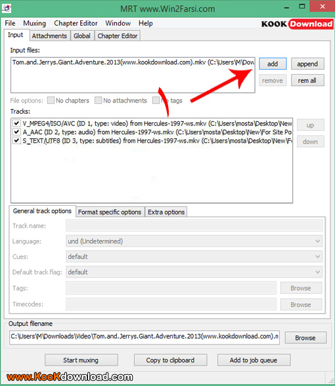The width and height of the screenshot is (335, 386).
Task: Toggle the No tags checkbox
Action: tap(156, 101)
